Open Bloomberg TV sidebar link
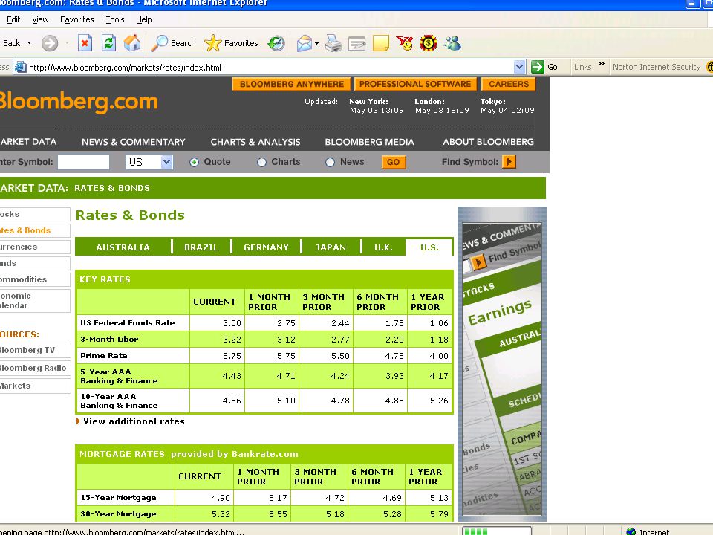The image size is (713, 535). tap(35, 350)
